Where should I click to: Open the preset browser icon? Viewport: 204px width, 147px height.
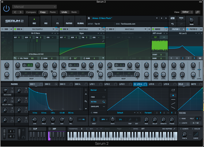(173, 18)
